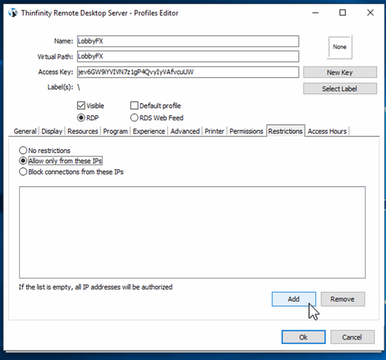Toggle the Visible checkbox
Viewport: 386px width, 360px height.
point(82,105)
